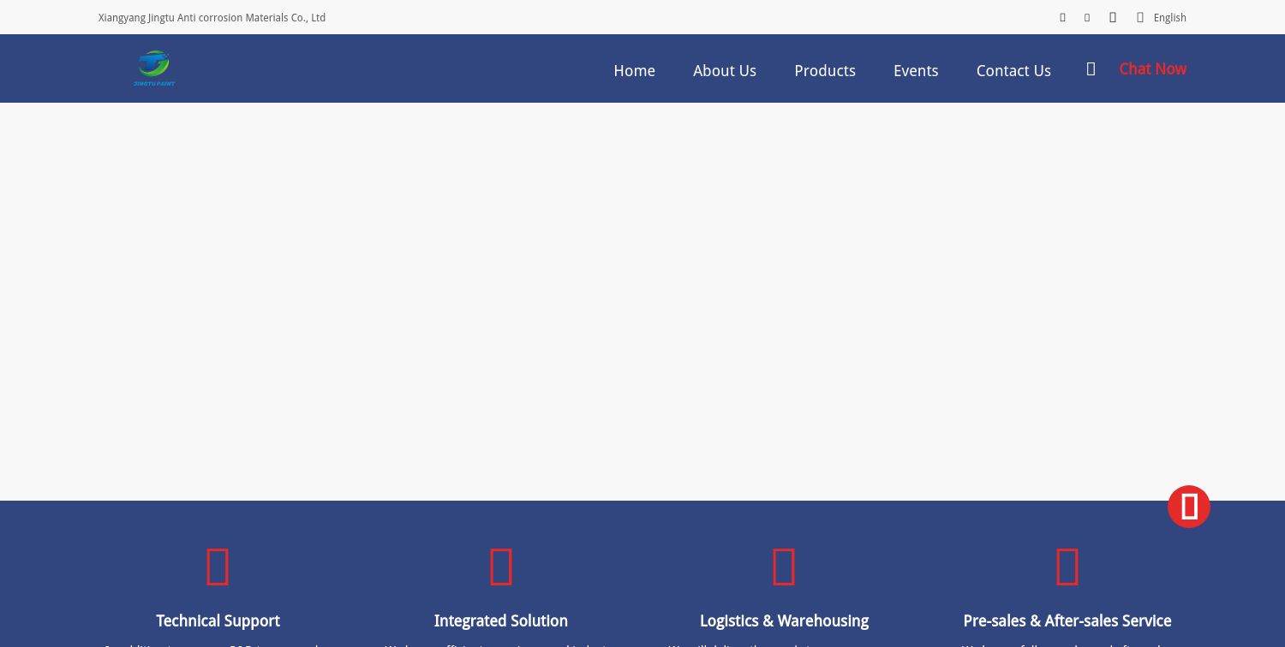Image resolution: width=1285 pixels, height=647 pixels.
Task: Click the Integrated Solution service icon
Action: (500, 567)
